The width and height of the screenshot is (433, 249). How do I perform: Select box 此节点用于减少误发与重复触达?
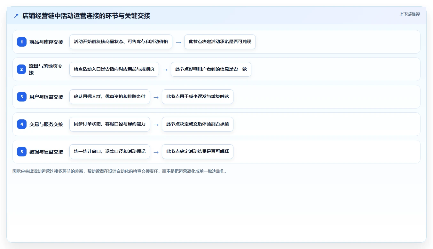(198, 97)
